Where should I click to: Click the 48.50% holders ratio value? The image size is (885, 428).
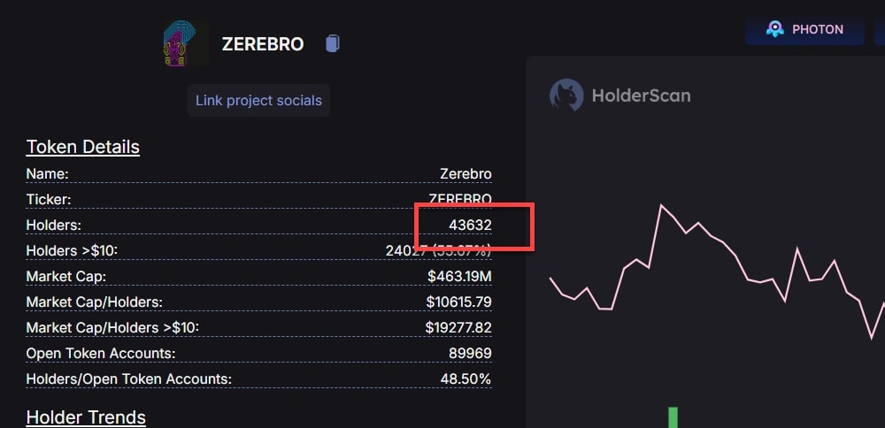pos(466,379)
